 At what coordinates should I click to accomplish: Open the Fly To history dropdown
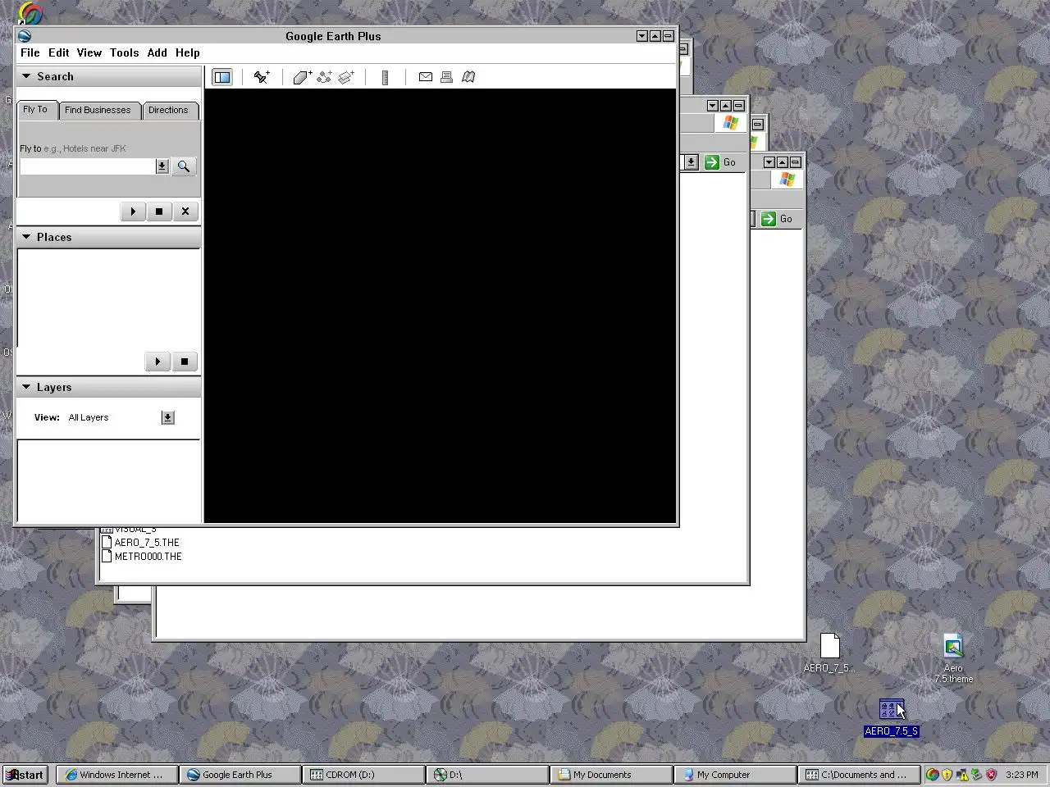pos(162,166)
